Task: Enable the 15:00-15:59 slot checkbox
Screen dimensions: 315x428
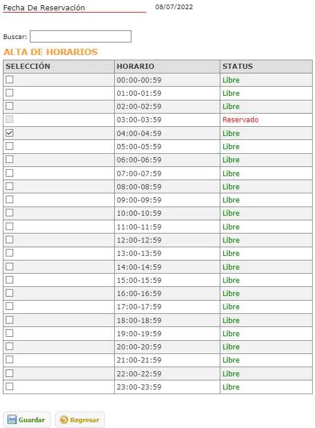Action: (x=10, y=280)
